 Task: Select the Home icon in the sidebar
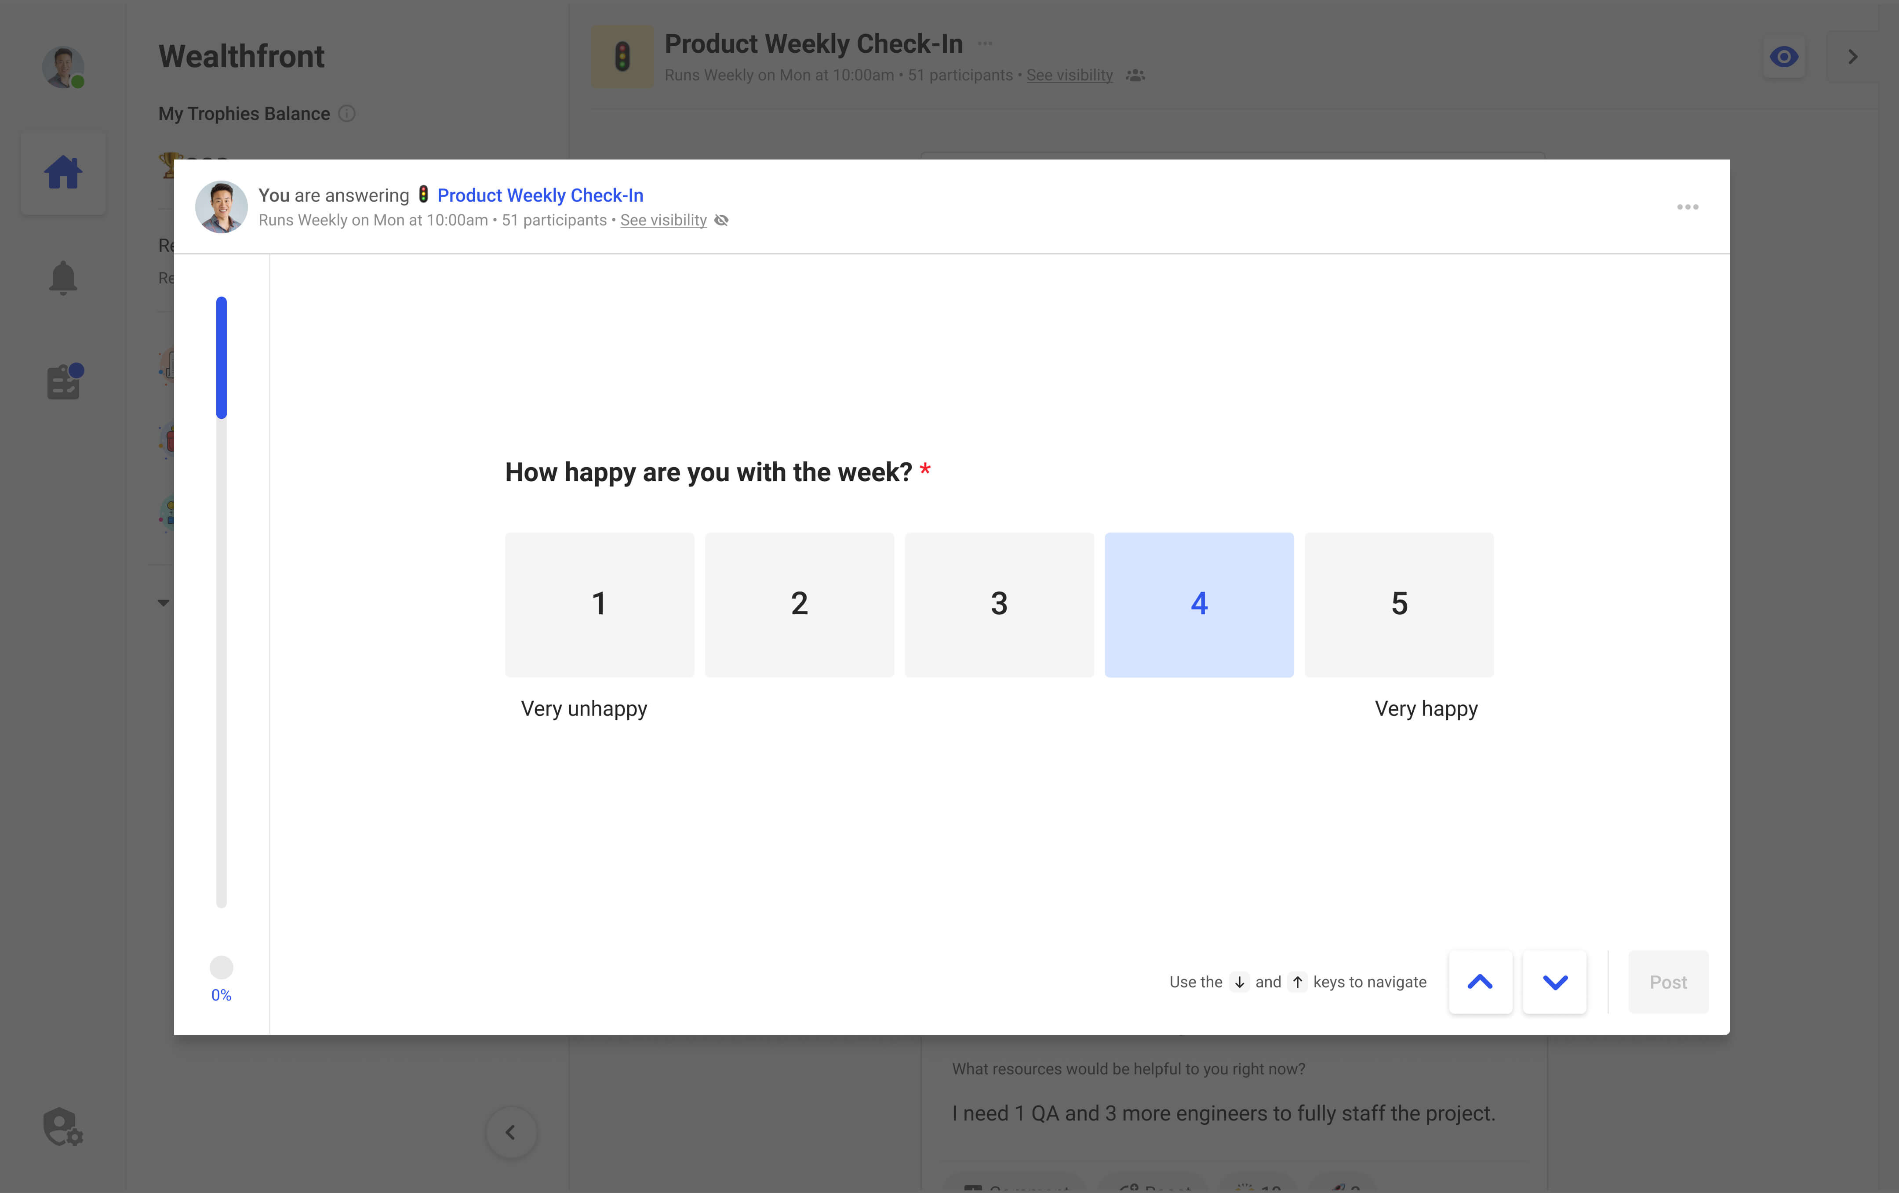pyautogui.click(x=63, y=172)
